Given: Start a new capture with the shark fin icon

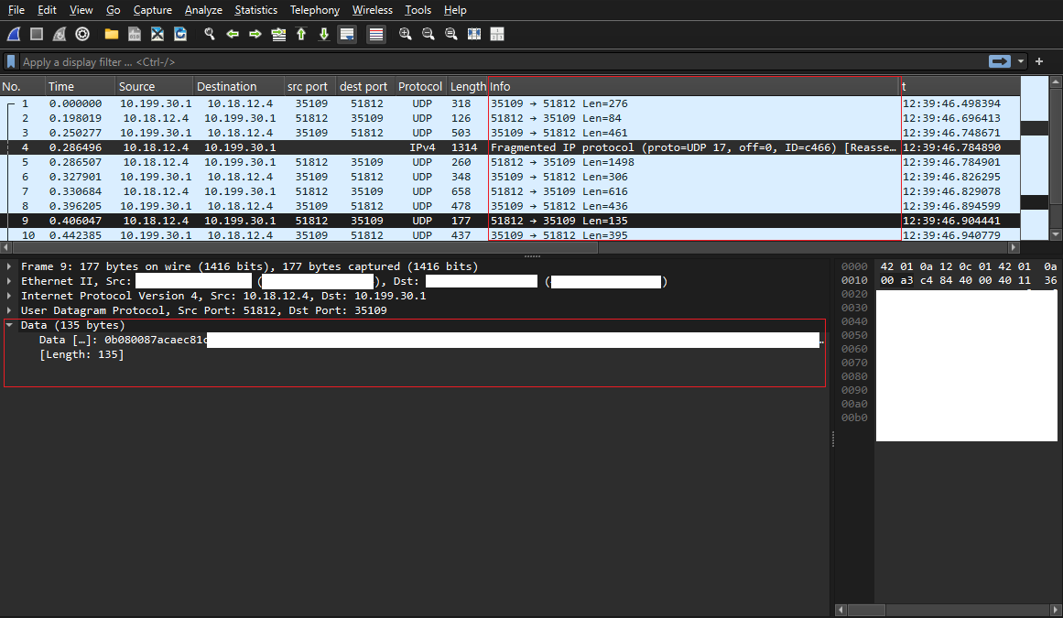Looking at the screenshot, I should click(13, 34).
